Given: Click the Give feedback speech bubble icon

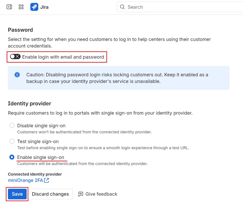Looking at the screenshot, I should (81, 194).
